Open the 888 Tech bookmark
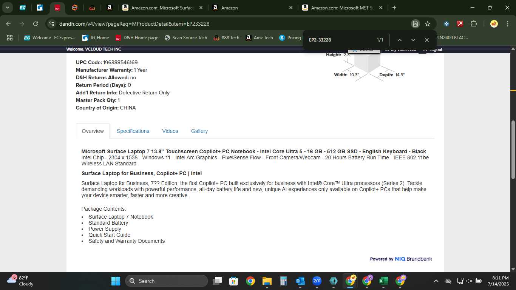The image size is (516, 290). [226, 38]
